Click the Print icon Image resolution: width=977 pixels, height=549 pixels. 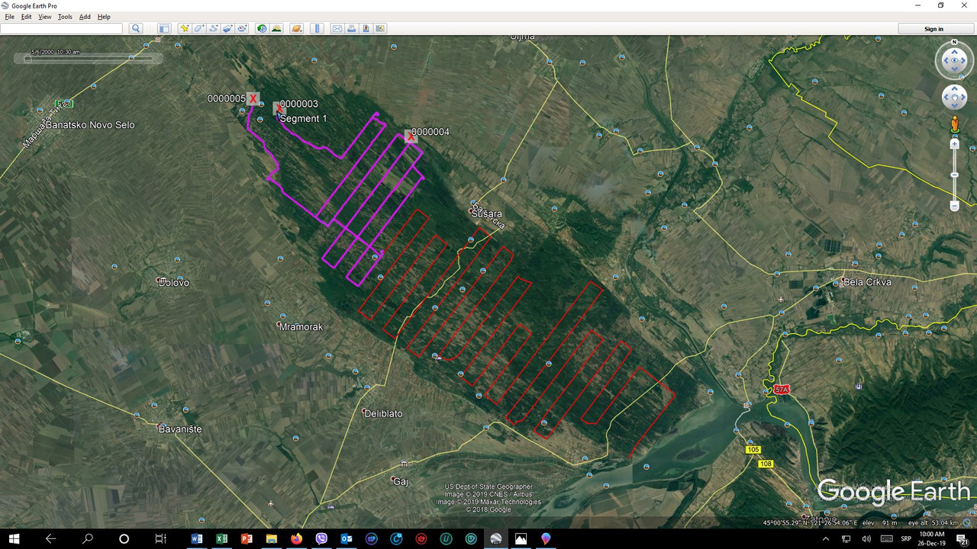tap(351, 28)
